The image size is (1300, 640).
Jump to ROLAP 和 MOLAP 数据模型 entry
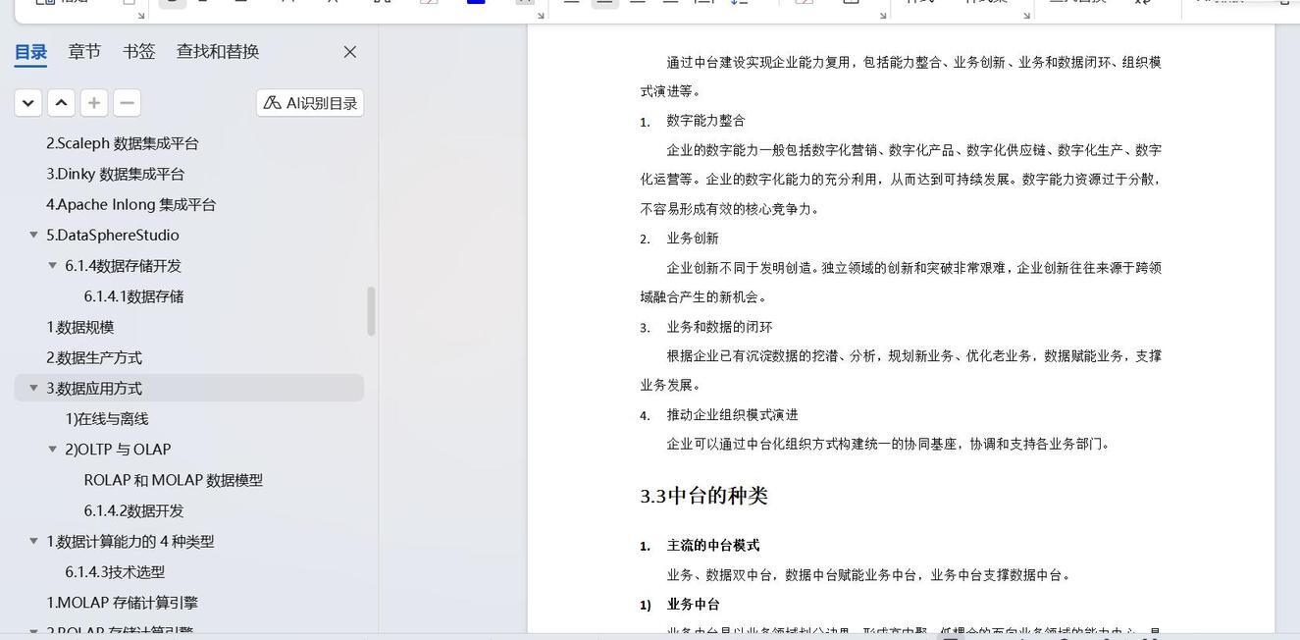coord(174,480)
